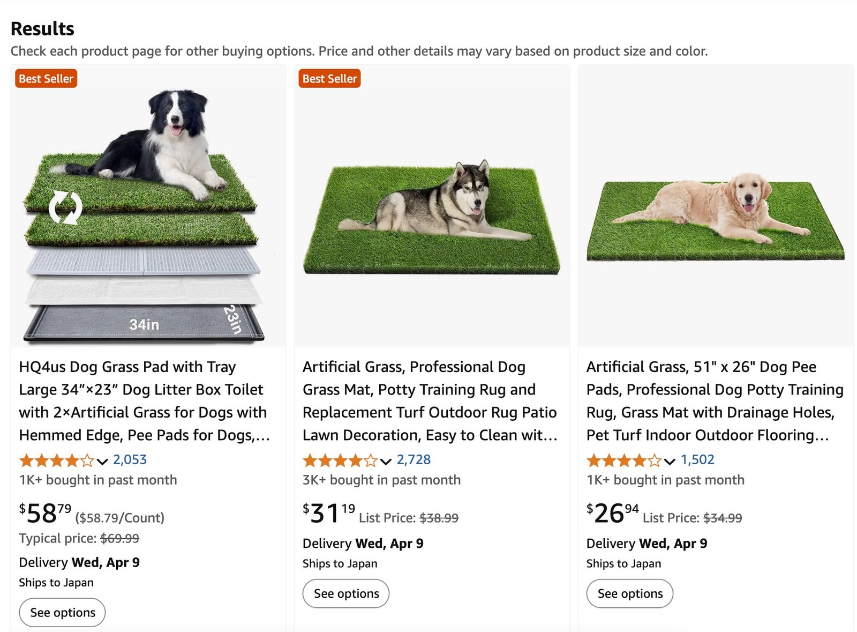The width and height of the screenshot is (857, 632).
Task: Open the husky artificial grass image
Action: click(432, 214)
